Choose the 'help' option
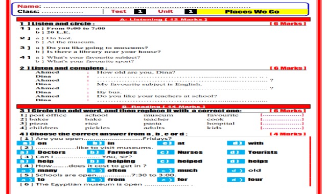Image resolution: width=327 pixels, height=194 pixels. tap(45, 161)
